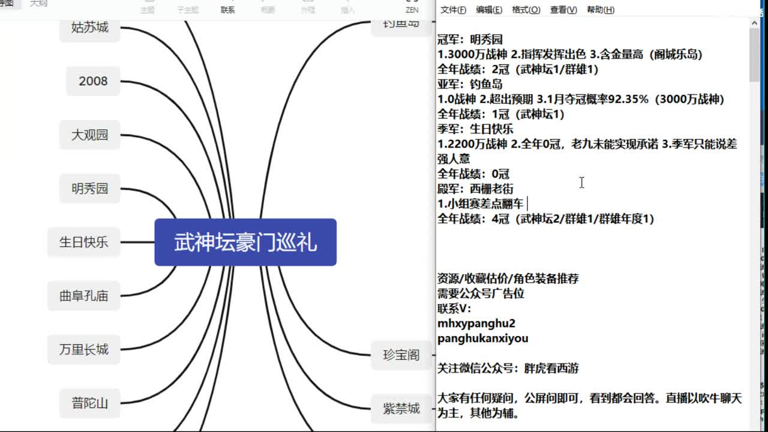Select the 大观园 mind map node
The height and width of the screenshot is (432, 768).
(90, 135)
